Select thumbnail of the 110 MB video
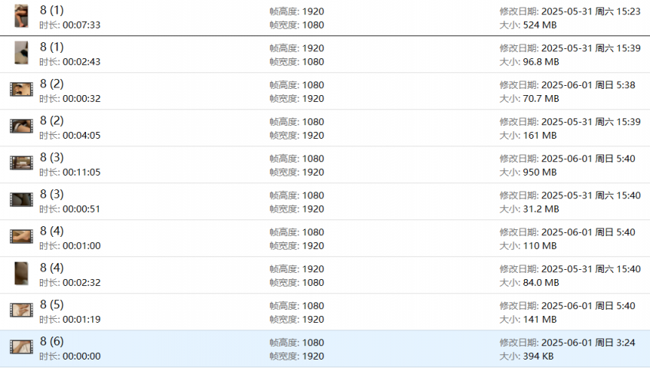The height and width of the screenshot is (368, 650). pos(21,237)
